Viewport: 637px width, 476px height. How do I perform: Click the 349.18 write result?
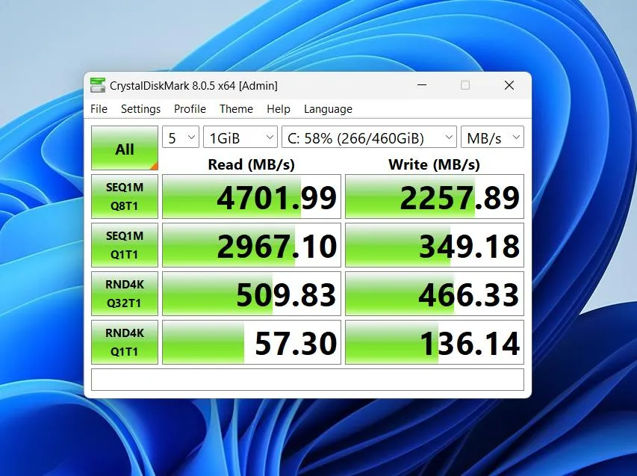pos(435,245)
